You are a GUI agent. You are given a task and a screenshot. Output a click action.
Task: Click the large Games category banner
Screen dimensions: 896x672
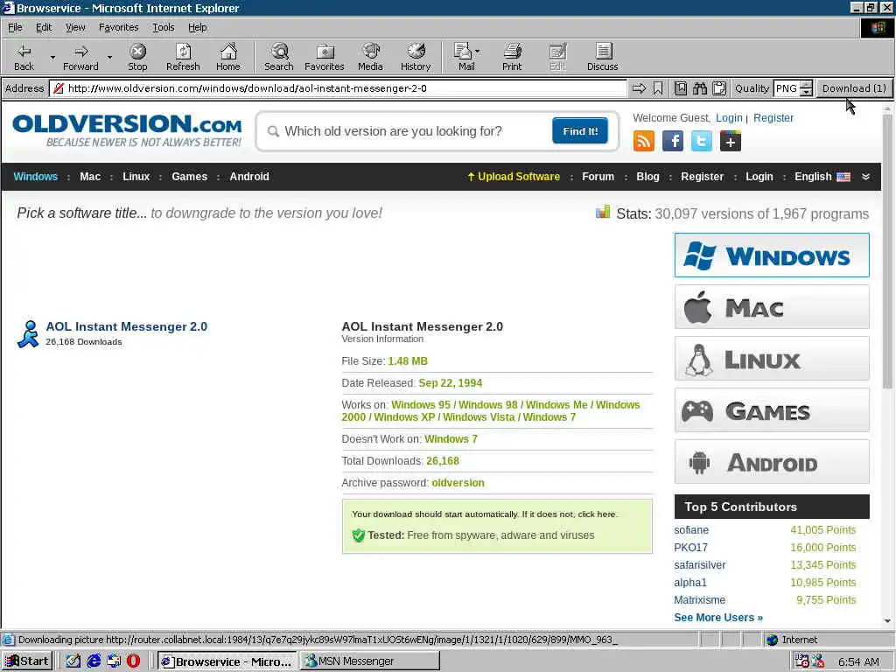tap(772, 409)
